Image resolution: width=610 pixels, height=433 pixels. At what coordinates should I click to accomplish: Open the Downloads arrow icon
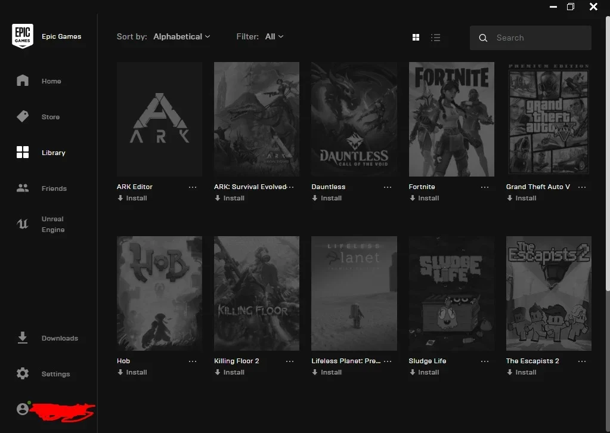(x=23, y=338)
